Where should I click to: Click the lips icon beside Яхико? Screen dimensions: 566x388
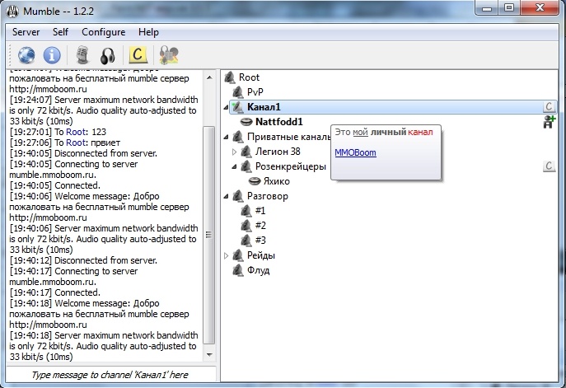coord(255,181)
